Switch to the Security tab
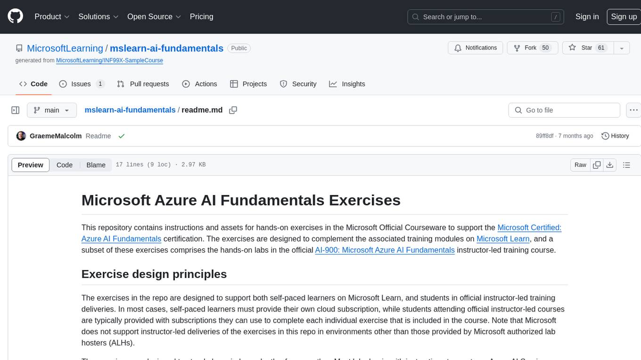This screenshot has height=360, width=641. pos(298,84)
